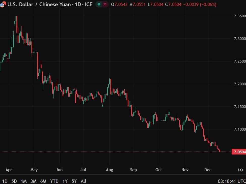Click the red current price label 7.0504
Screen dimensions: 246x184
coord(238,151)
